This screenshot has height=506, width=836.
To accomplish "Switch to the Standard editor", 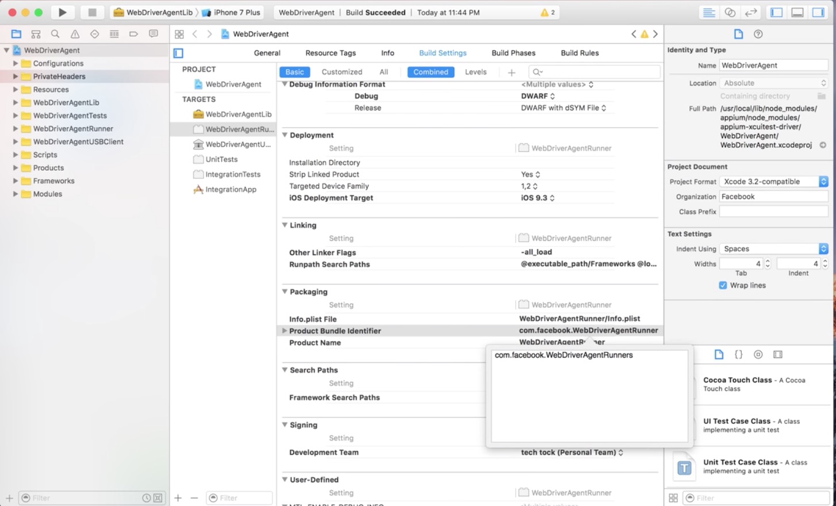I will pos(709,12).
